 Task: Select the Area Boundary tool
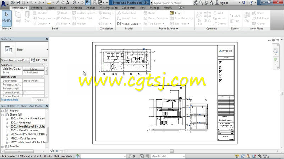(181, 18)
